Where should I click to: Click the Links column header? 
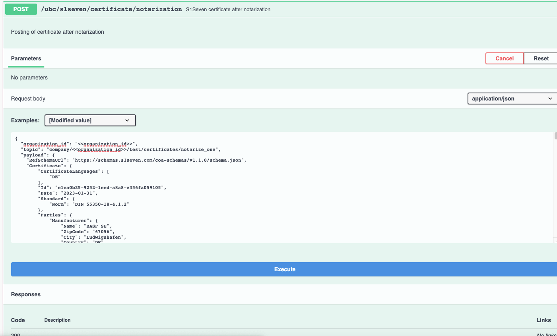pyautogui.click(x=543, y=320)
